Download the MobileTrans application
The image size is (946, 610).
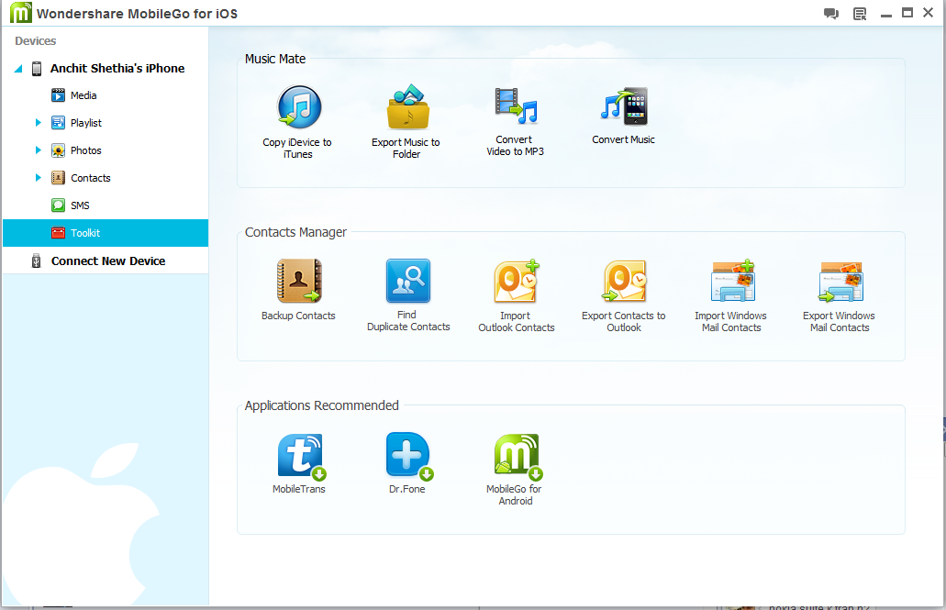click(299, 463)
